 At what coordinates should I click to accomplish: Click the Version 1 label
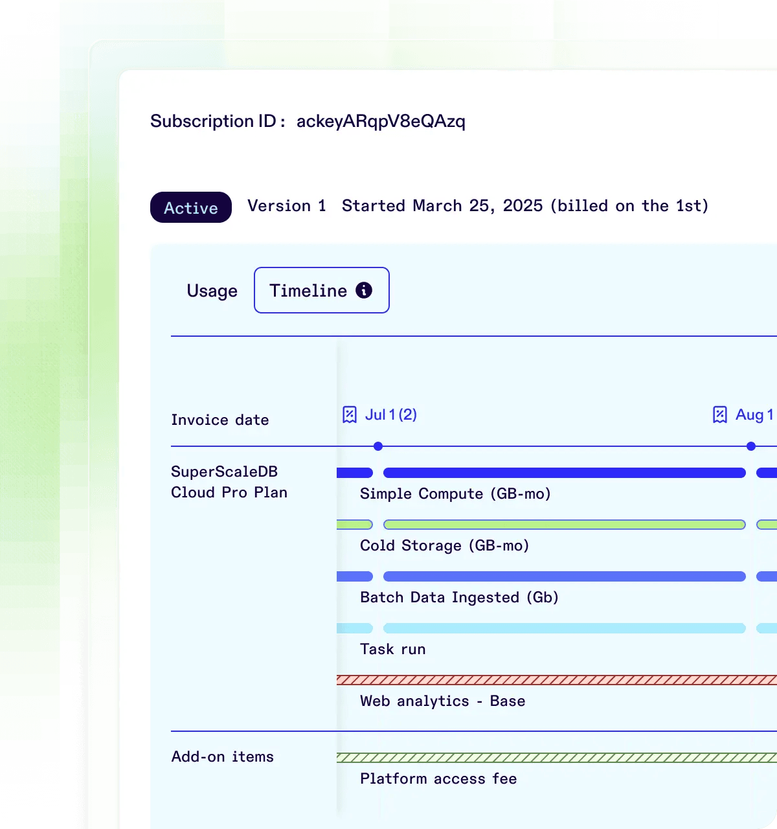(x=287, y=206)
